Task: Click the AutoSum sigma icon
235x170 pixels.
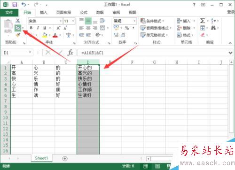Action: coord(203,21)
